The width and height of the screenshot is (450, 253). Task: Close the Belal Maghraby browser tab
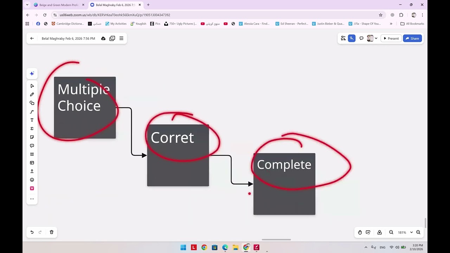tap(140, 5)
